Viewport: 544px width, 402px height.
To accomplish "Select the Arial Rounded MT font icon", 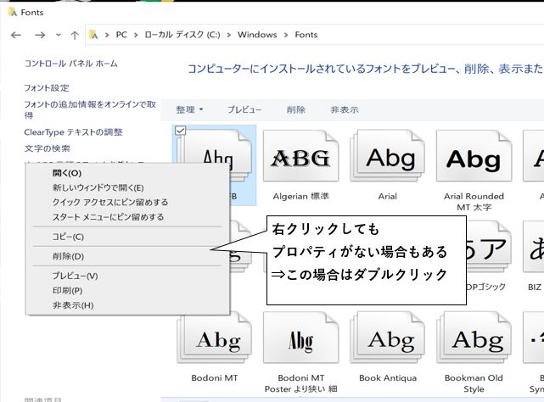I will click(474, 158).
